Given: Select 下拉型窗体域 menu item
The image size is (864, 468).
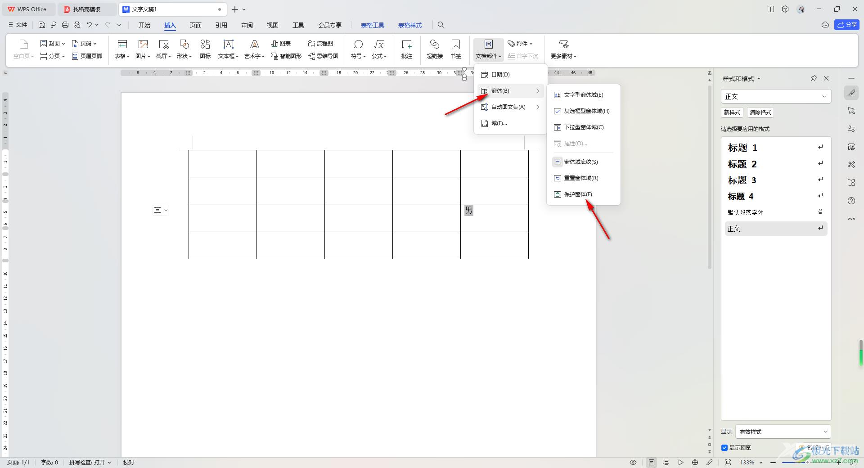Looking at the screenshot, I should point(583,127).
